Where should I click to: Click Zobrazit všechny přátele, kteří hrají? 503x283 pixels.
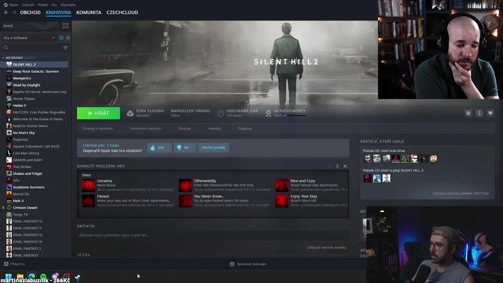(461, 193)
